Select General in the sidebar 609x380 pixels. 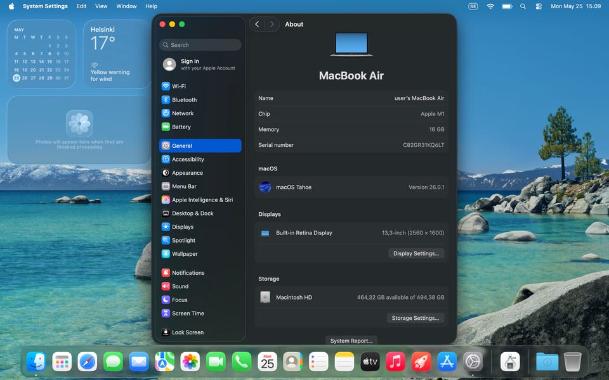point(200,146)
